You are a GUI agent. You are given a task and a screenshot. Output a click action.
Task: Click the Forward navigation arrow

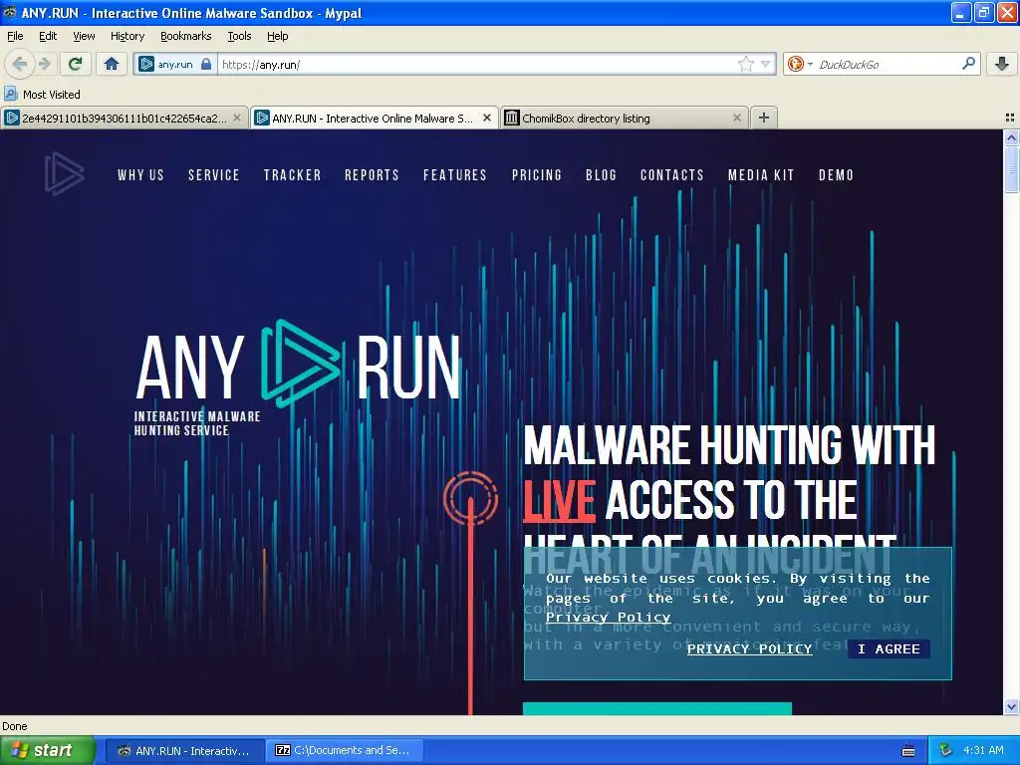coord(44,64)
